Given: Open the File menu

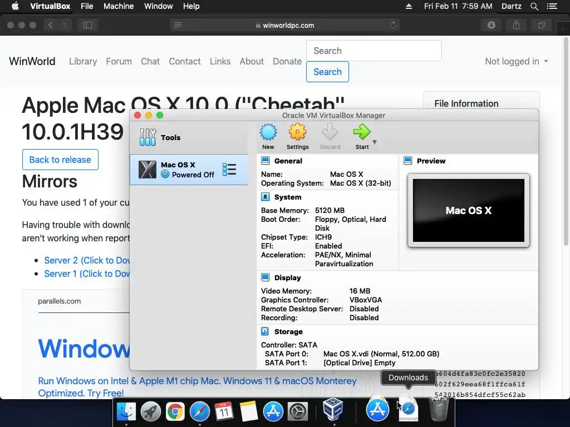Looking at the screenshot, I should pos(87,6).
